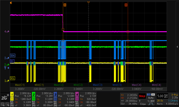Click the Edge trigger type label
The width and height of the screenshot is (179, 107).
tap(143, 104)
